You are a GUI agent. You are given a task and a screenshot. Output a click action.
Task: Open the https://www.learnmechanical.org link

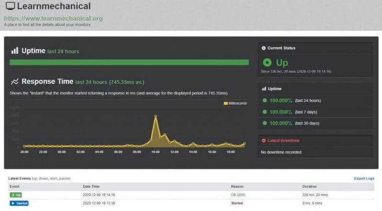[54, 18]
